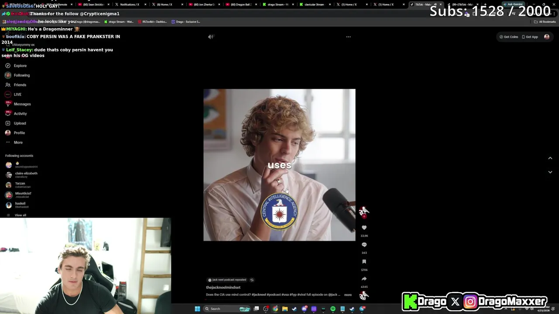Open Task View from the taskbar

[256, 309]
